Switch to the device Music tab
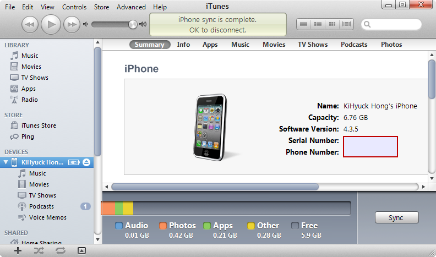436x257 pixels. (240, 45)
